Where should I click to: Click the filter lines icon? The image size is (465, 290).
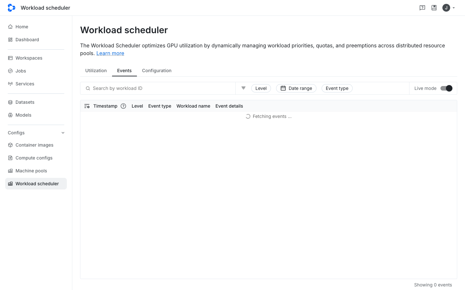[243, 88]
